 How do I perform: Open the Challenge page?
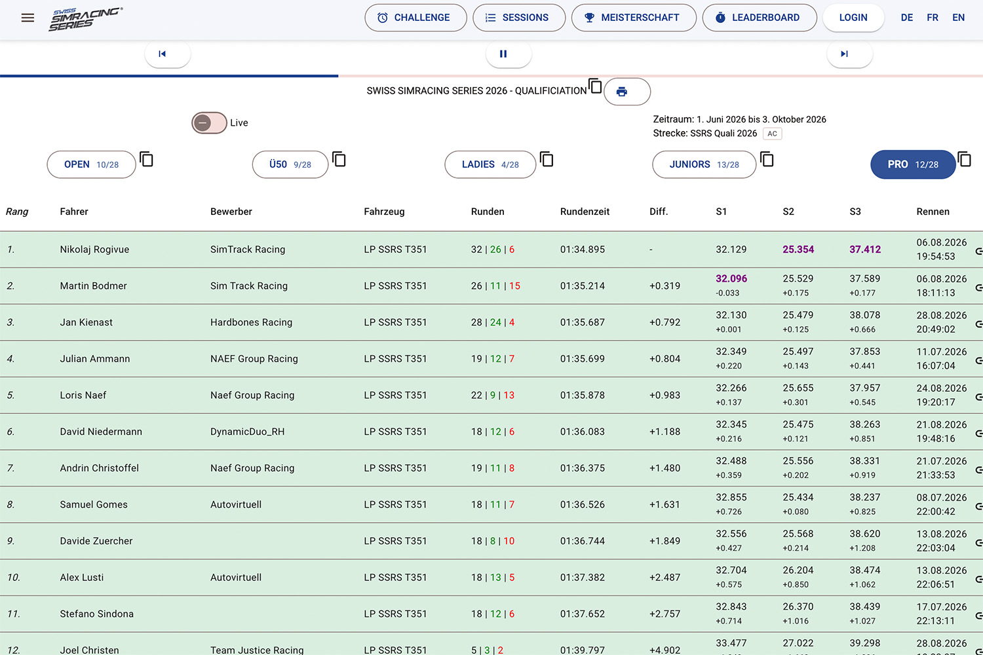[415, 18]
